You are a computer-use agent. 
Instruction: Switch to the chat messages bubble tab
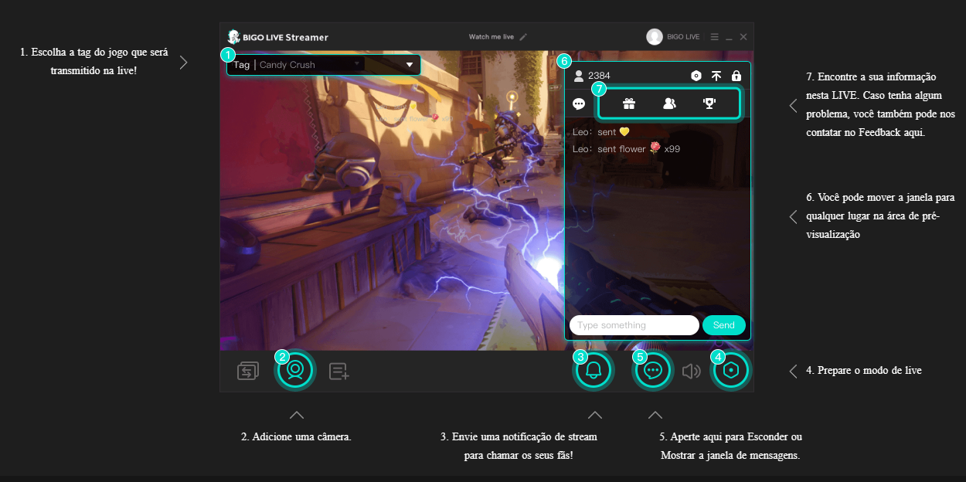tap(578, 102)
